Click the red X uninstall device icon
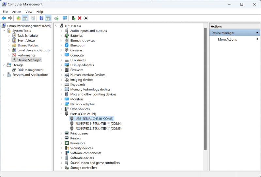The image size is (261, 177). tap(80, 18)
